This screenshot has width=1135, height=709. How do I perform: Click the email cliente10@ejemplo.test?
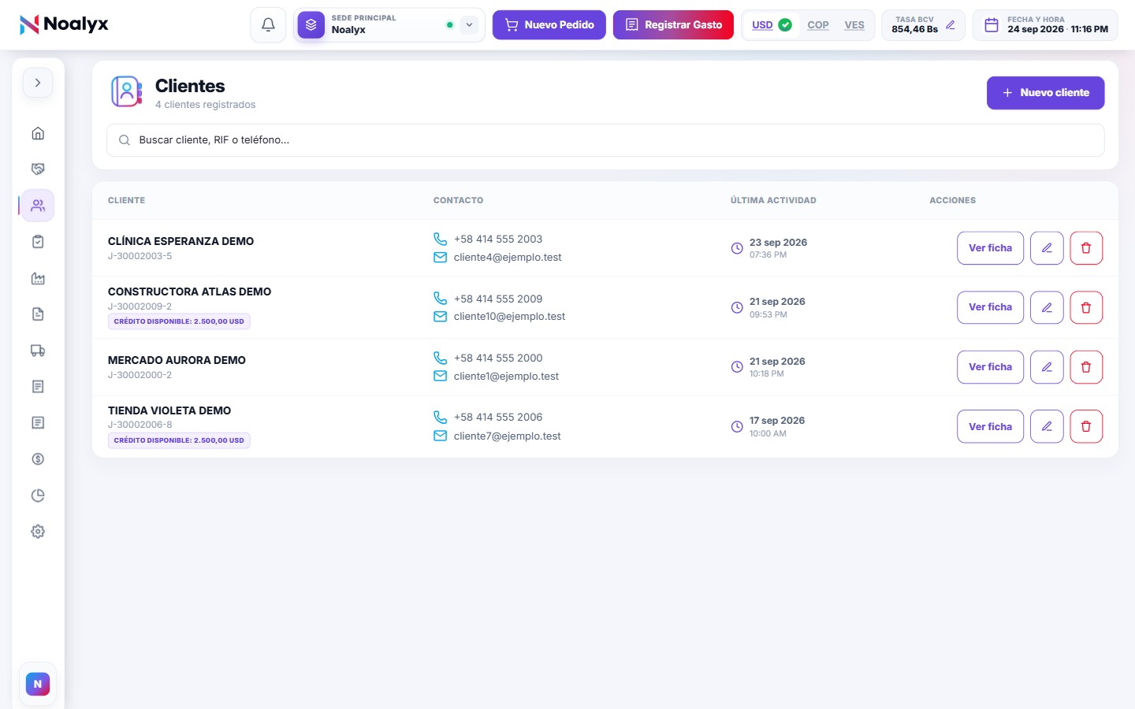(x=509, y=317)
